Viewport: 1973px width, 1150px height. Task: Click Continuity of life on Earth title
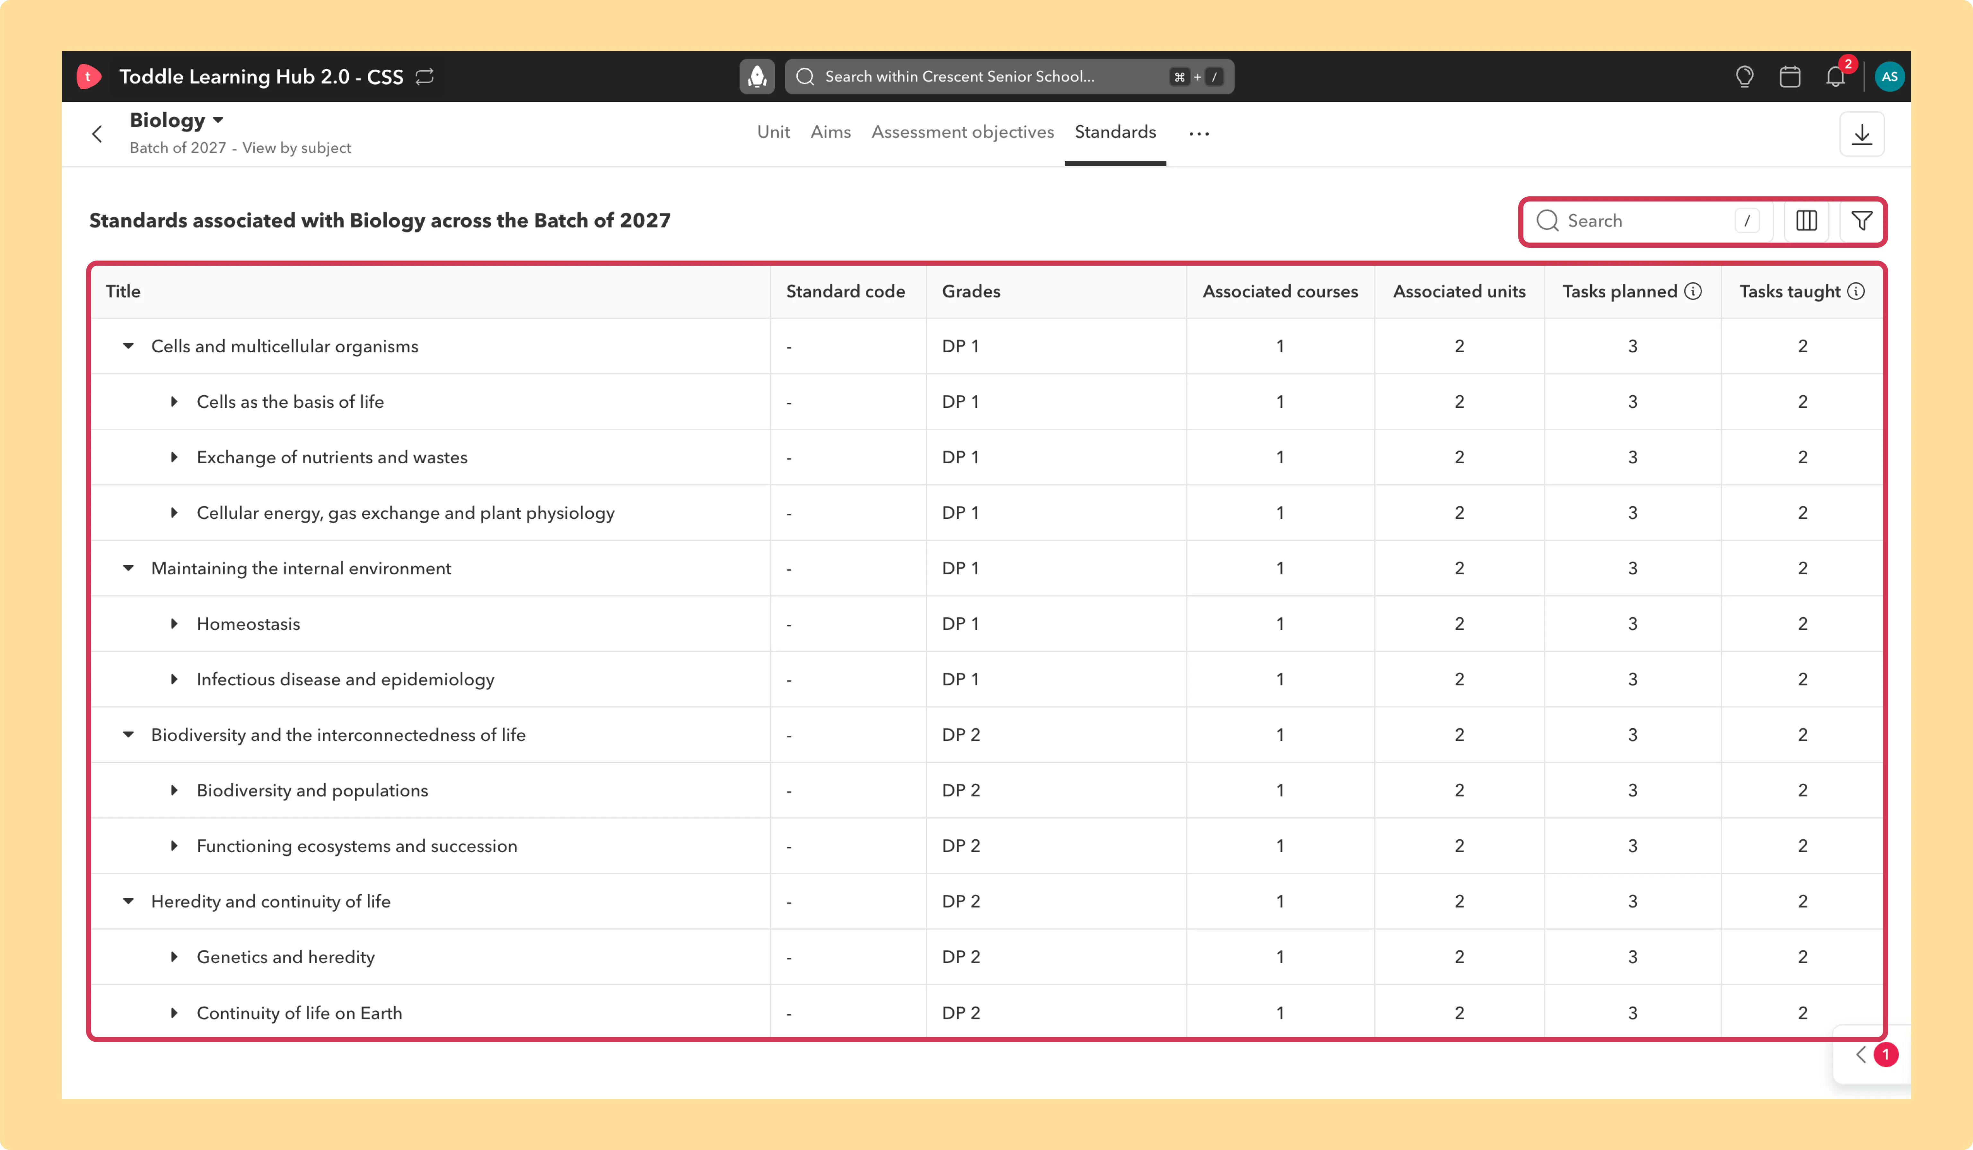coord(299,1013)
